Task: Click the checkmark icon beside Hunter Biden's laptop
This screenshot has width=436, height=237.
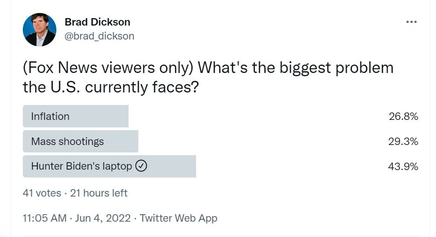Action: pos(141,166)
